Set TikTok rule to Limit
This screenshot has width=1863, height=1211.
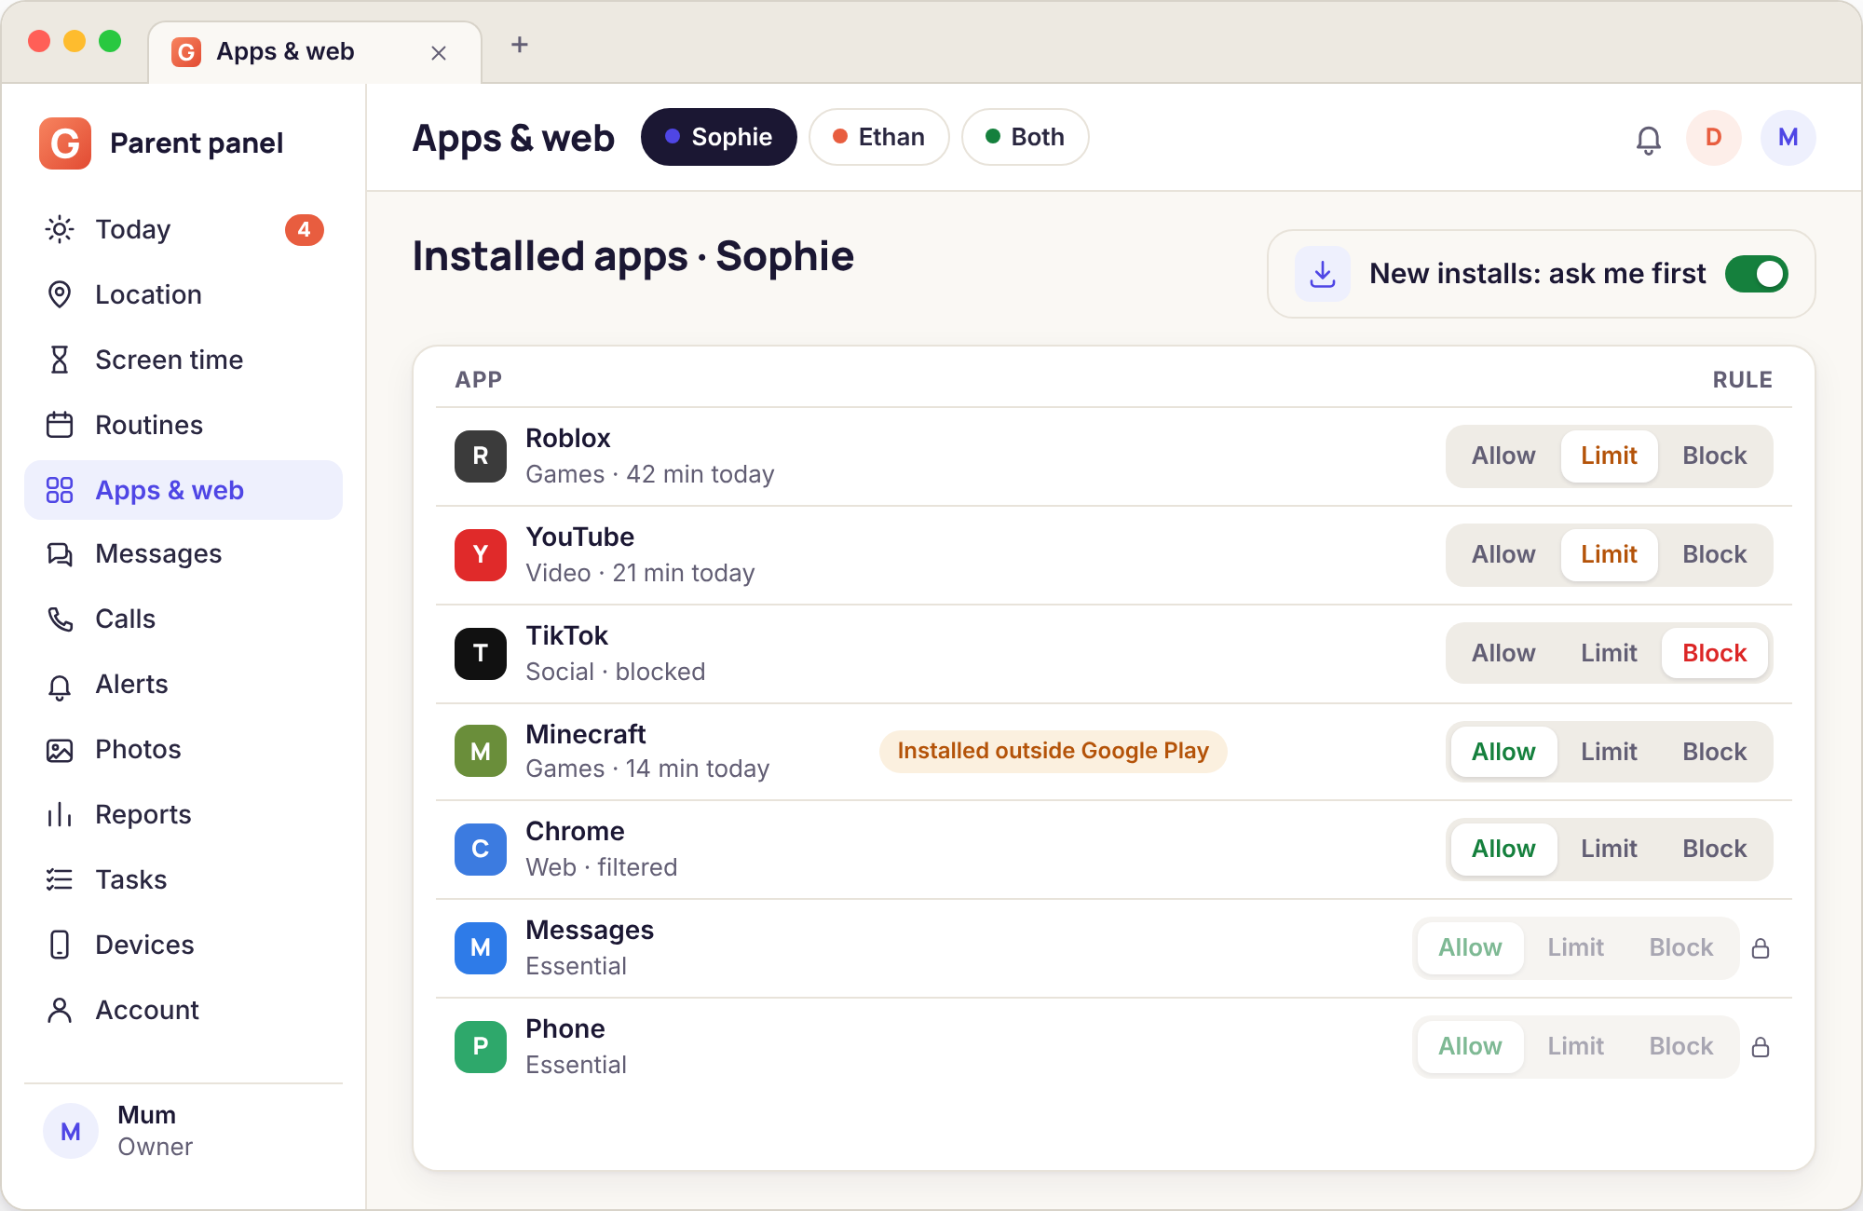(1609, 654)
